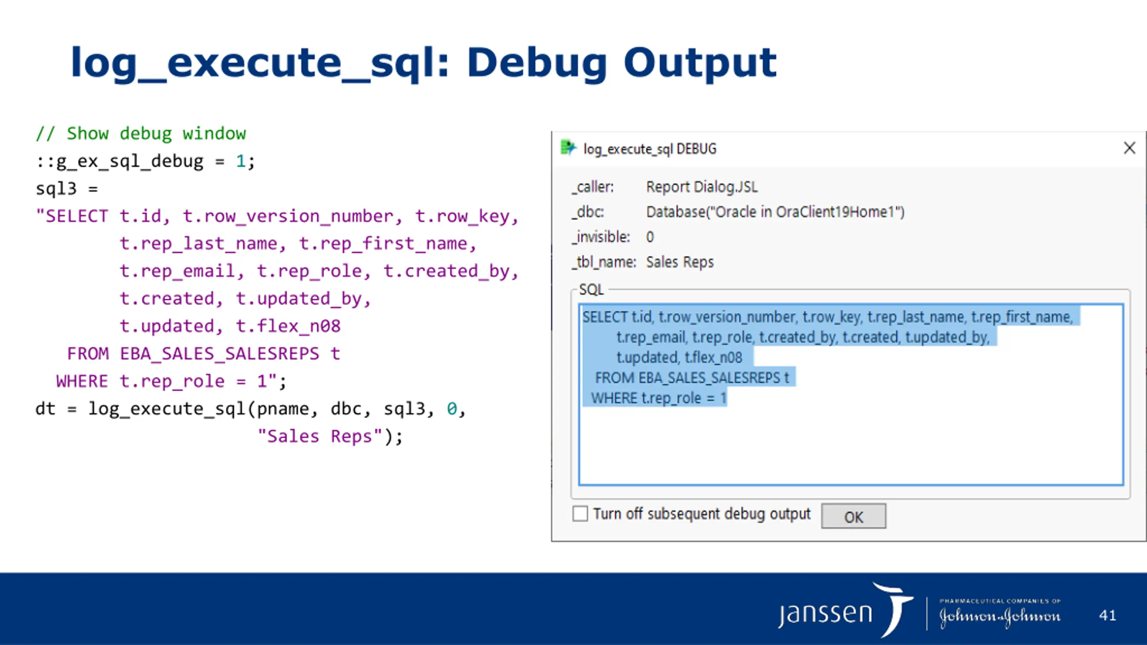Click the JMP icon in dialog title bar
1147x645 pixels.
tap(568, 148)
